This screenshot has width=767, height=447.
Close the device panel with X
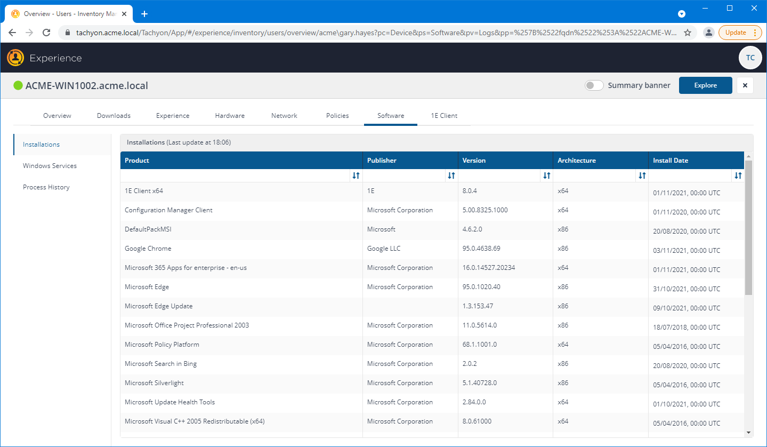pos(745,85)
